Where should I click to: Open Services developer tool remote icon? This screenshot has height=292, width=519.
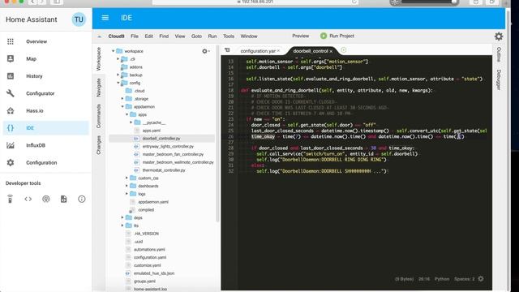(10, 199)
